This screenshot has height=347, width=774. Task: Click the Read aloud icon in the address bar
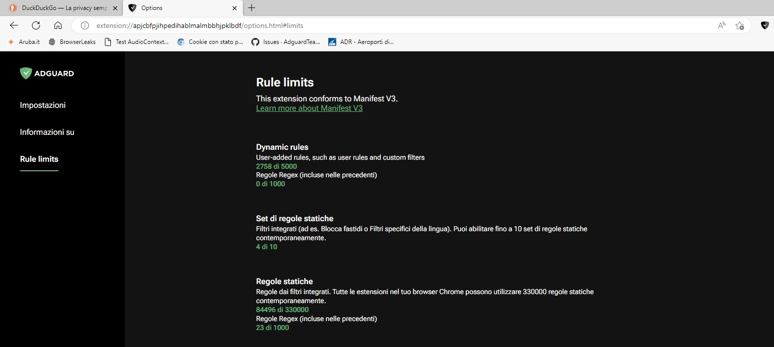pyautogui.click(x=722, y=25)
